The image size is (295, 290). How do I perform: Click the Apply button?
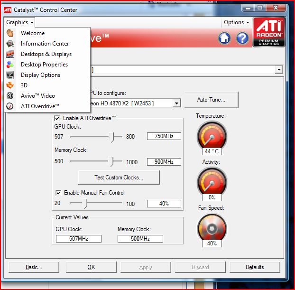[146, 267]
